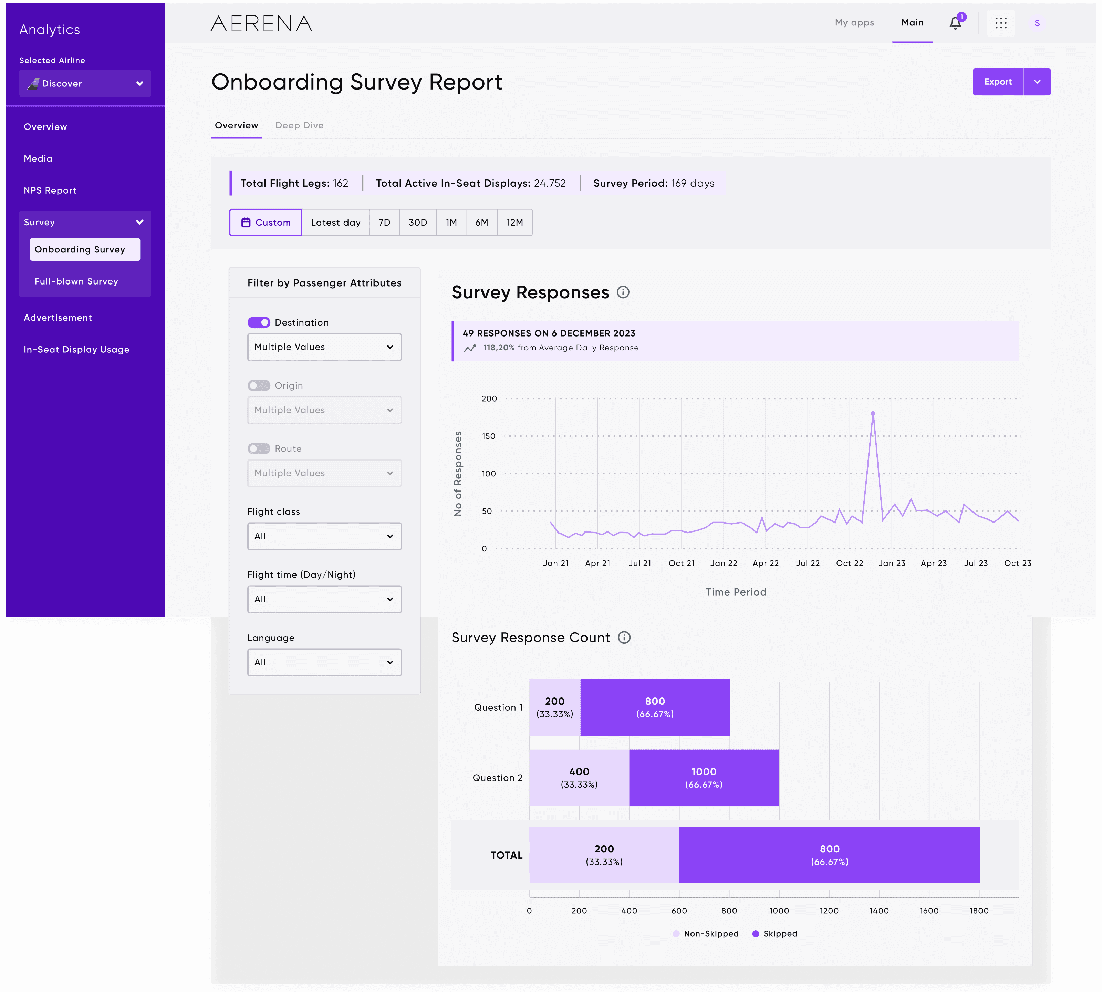
Task: Click the Skipped legend color dot
Action: 755,934
